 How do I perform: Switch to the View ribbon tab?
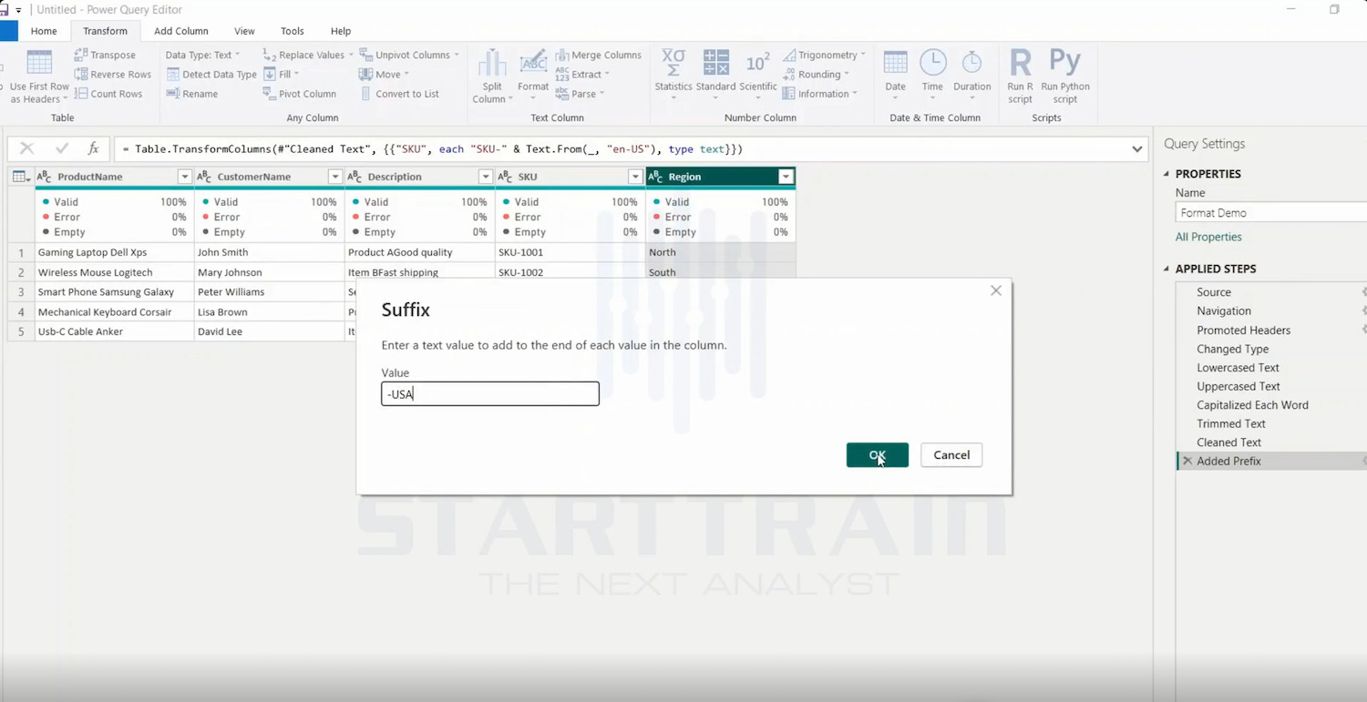244,31
